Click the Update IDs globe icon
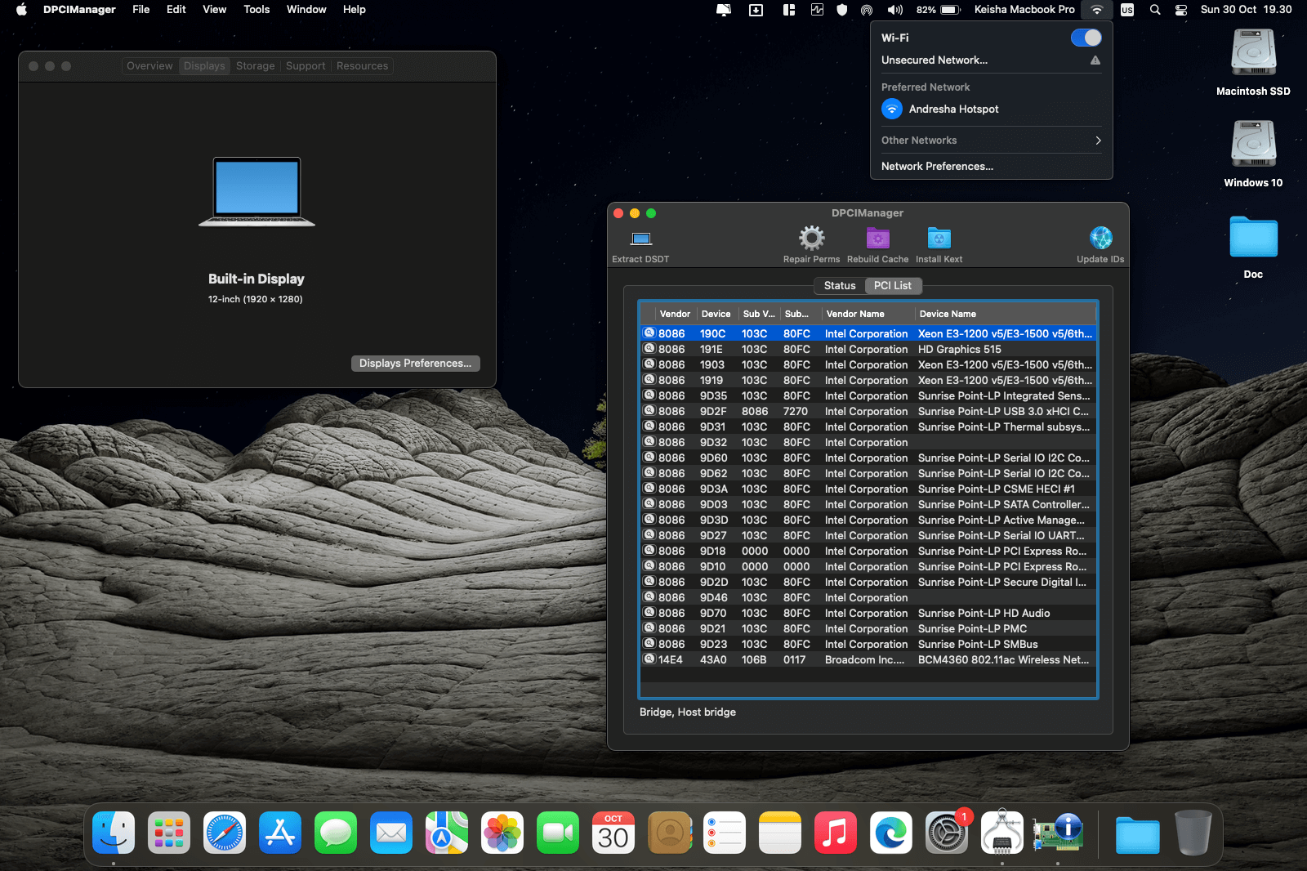Viewport: 1307px width, 871px height. (x=1100, y=239)
